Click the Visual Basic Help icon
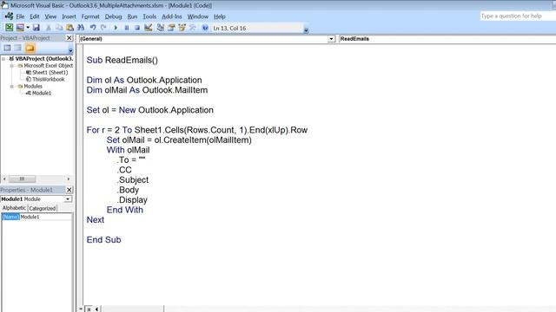 click(x=205, y=28)
